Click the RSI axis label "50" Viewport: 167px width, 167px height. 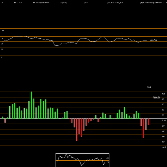2,44
